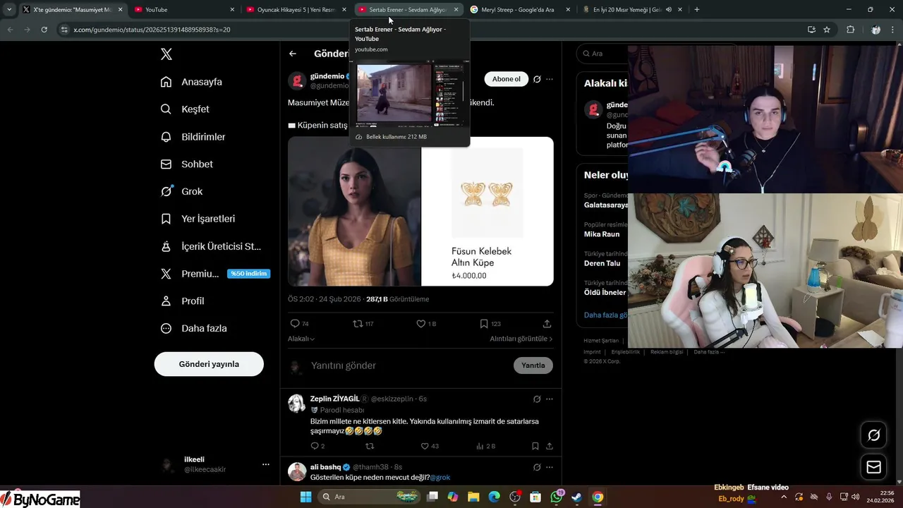903x508 pixels.
Task: Open the floating messages envelope button
Action: click(x=873, y=467)
